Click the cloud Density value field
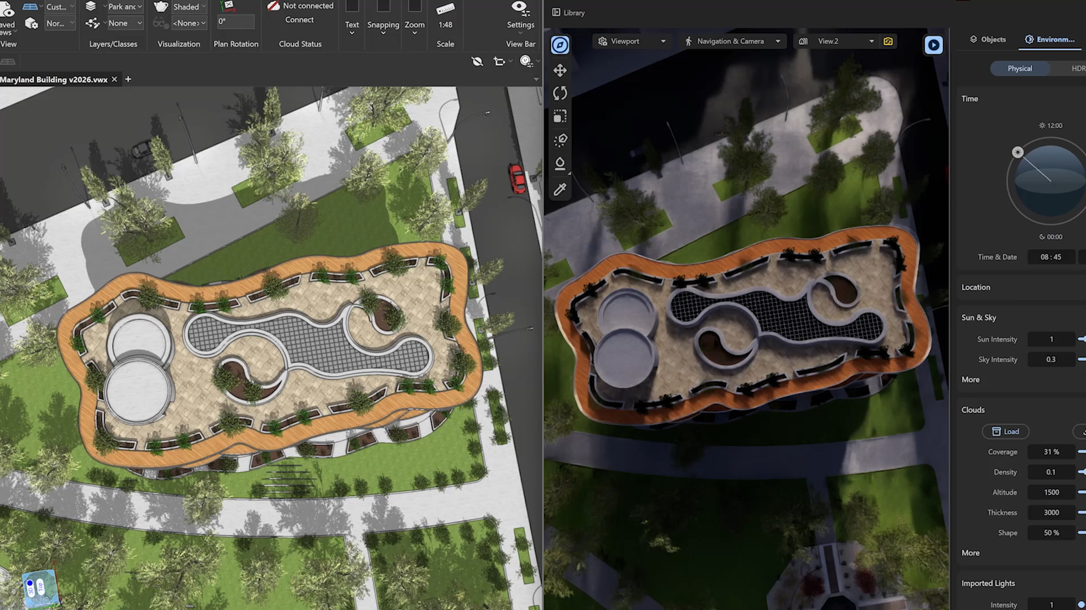1086x610 pixels. tap(1051, 472)
